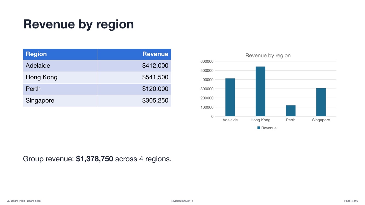Screen dimensions: 365x205
Task: Select the Adelaide bar in the chart
Action: [230, 97]
